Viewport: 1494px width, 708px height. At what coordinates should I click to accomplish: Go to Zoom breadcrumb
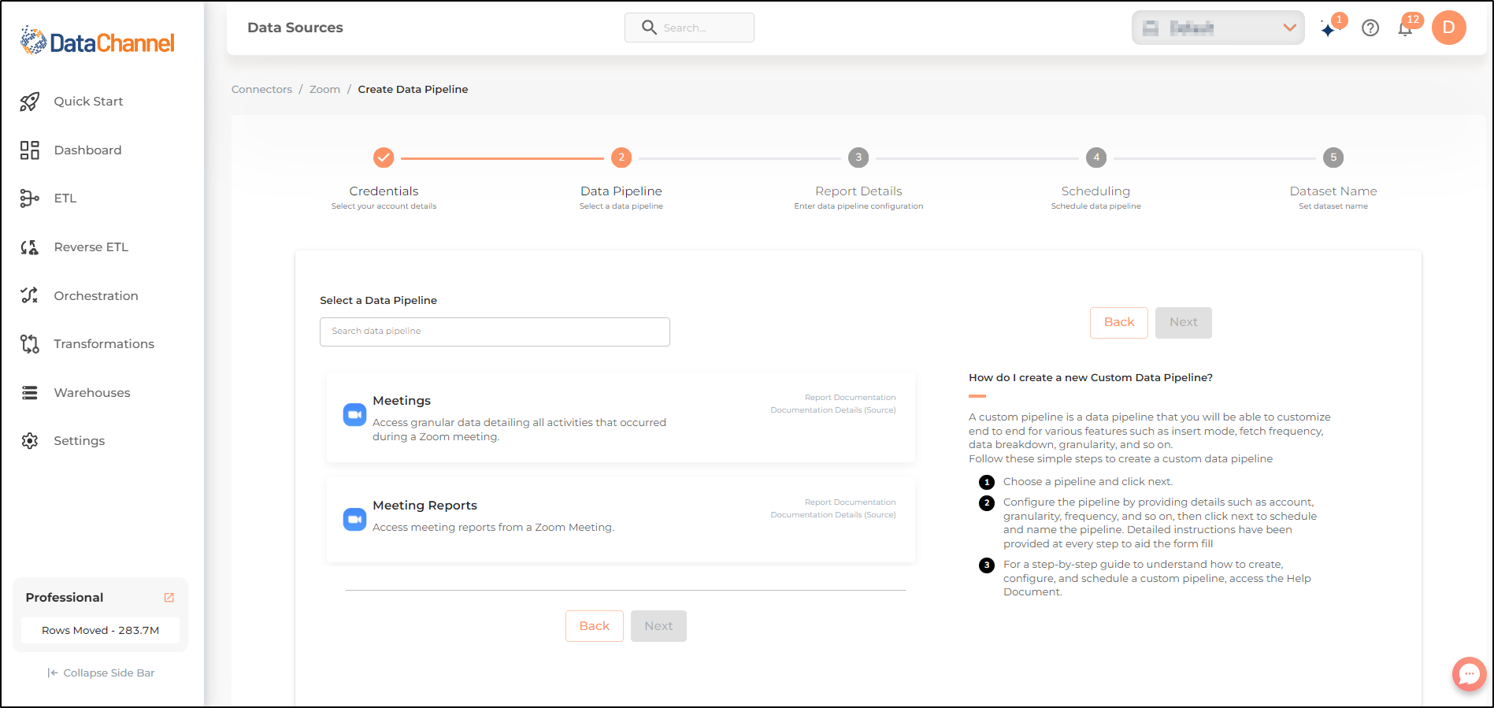point(324,90)
